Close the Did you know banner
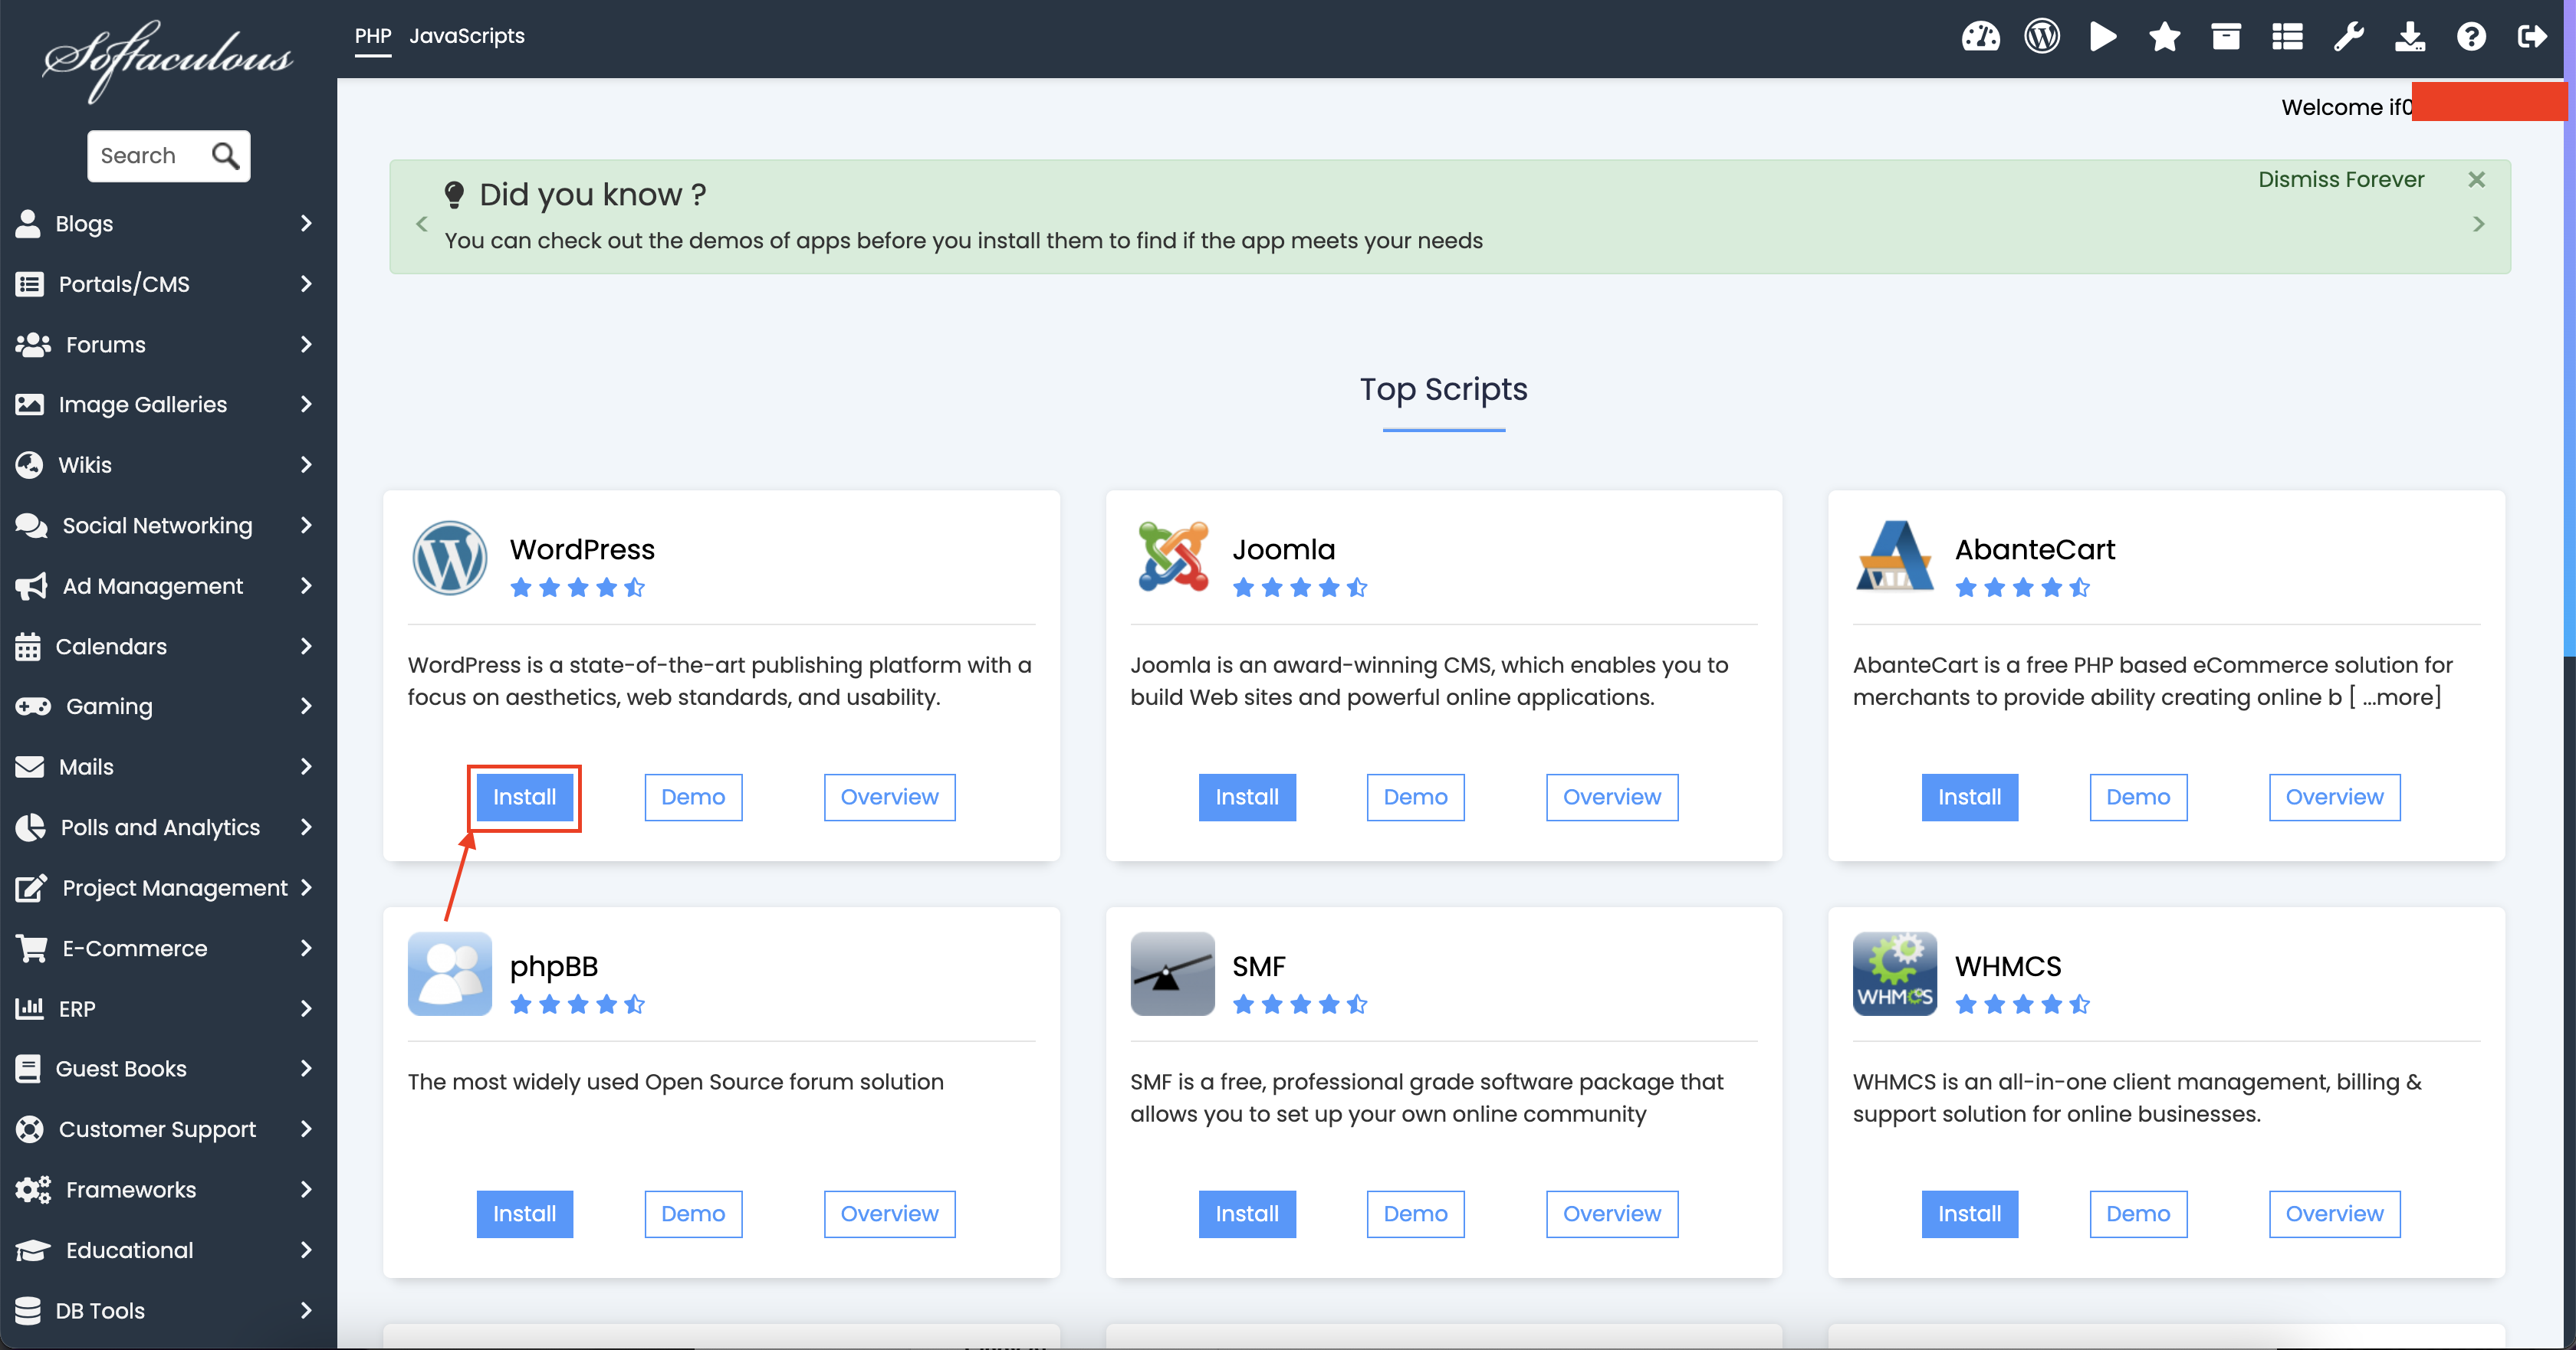Image resolution: width=2576 pixels, height=1350 pixels. [2476, 180]
